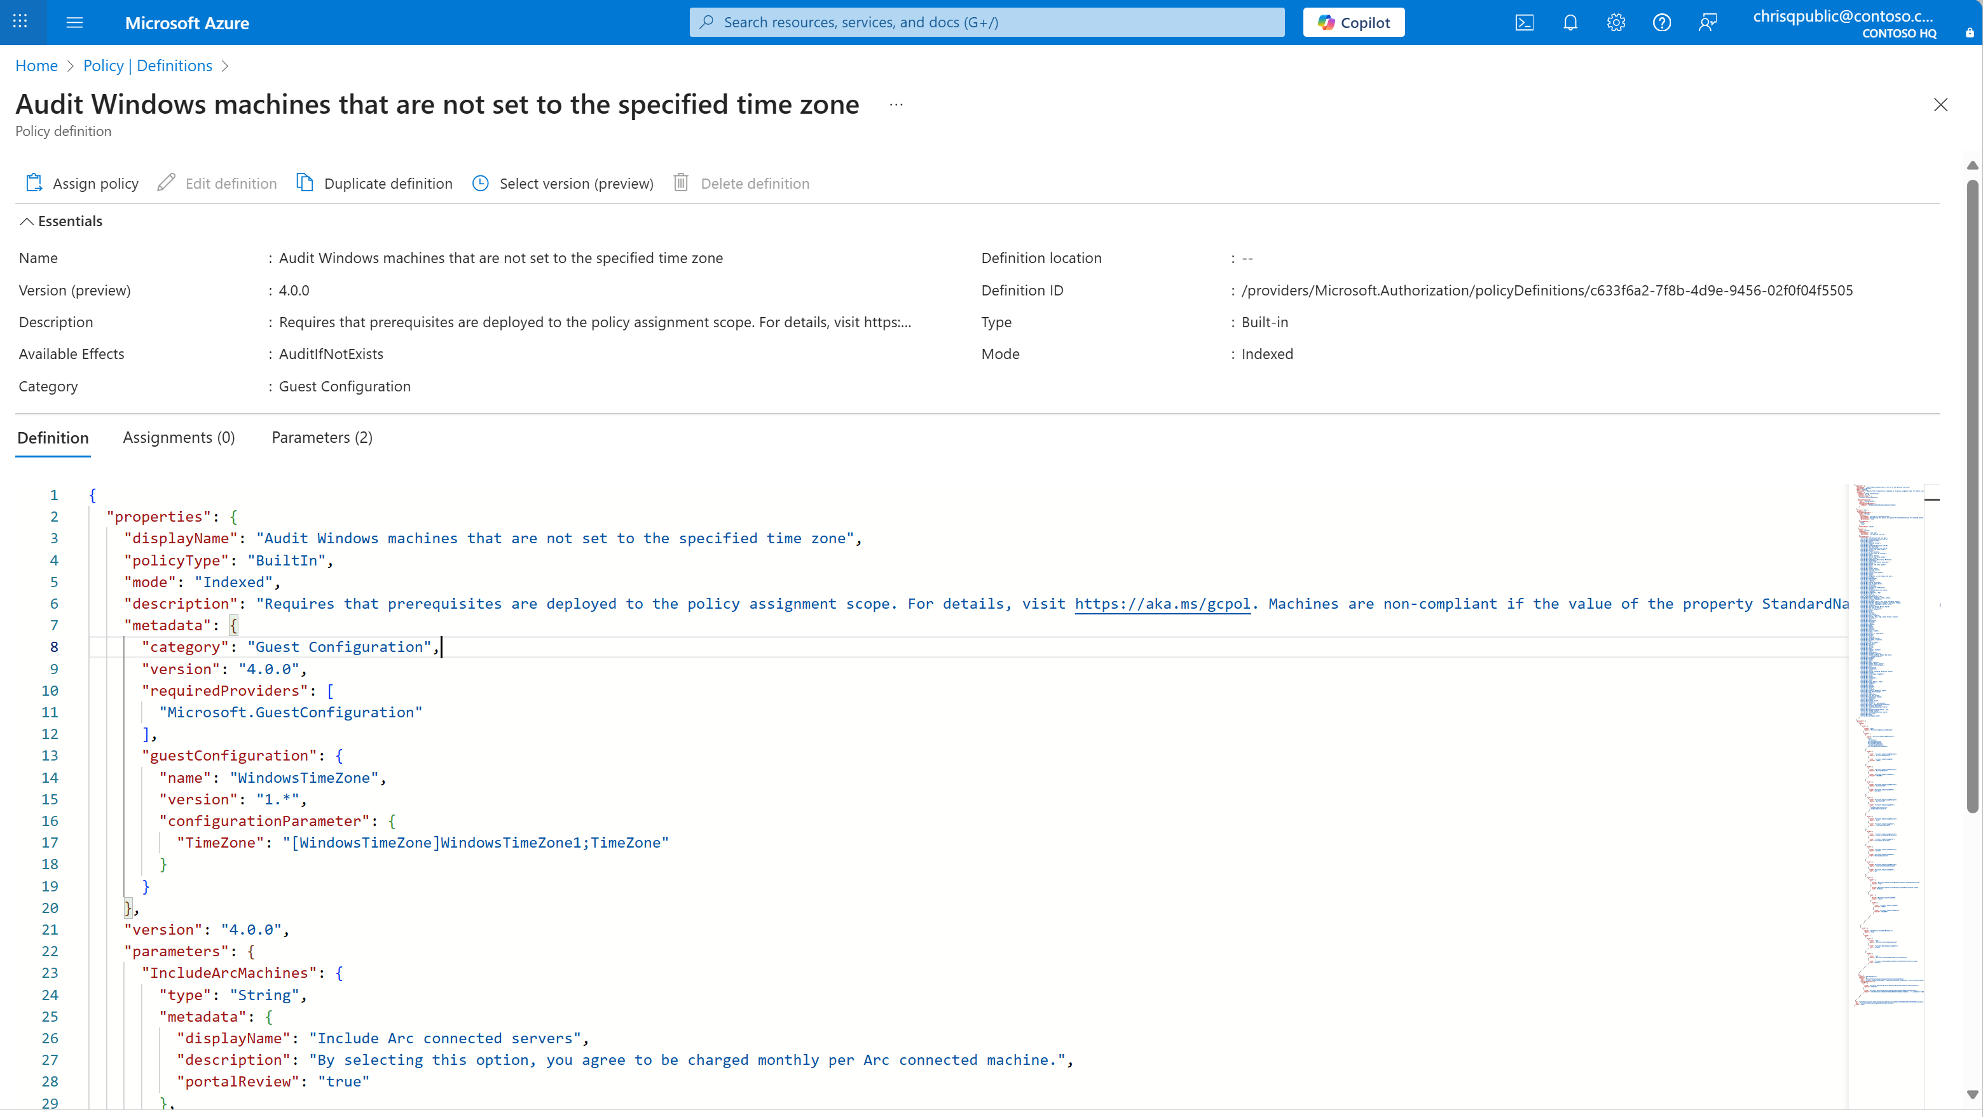Select Assign policy
Image resolution: width=1983 pixels, height=1117 pixels.
coord(81,183)
